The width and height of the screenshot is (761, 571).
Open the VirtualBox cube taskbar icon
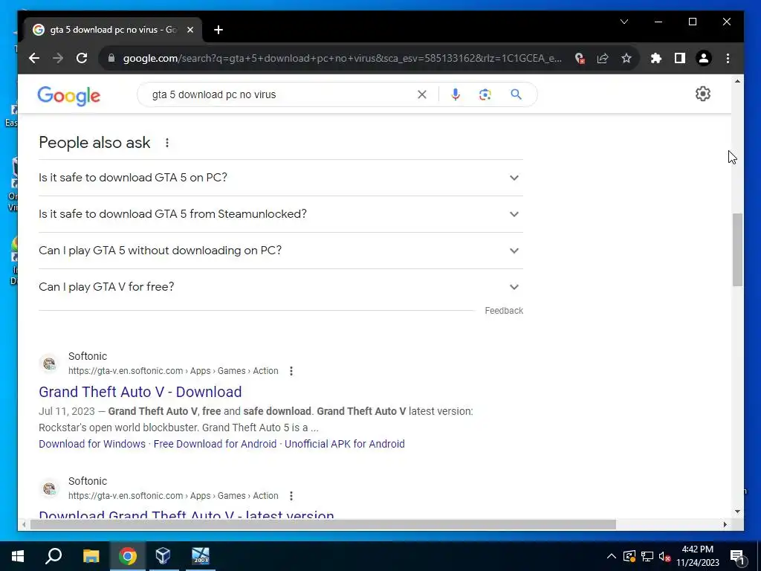point(163,556)
